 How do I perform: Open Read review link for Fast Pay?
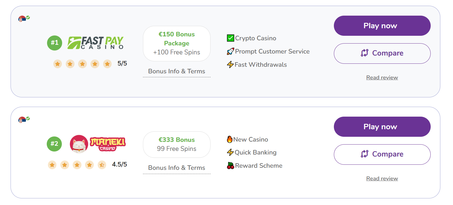pos(382,78)
